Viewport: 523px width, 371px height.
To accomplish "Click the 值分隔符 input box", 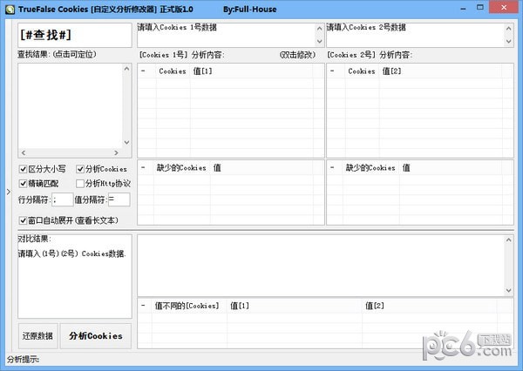I will pos(119,200).
